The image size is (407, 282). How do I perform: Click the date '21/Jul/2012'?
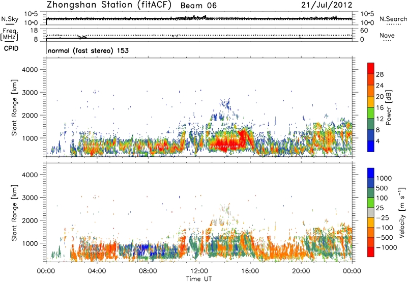point(327,5)
